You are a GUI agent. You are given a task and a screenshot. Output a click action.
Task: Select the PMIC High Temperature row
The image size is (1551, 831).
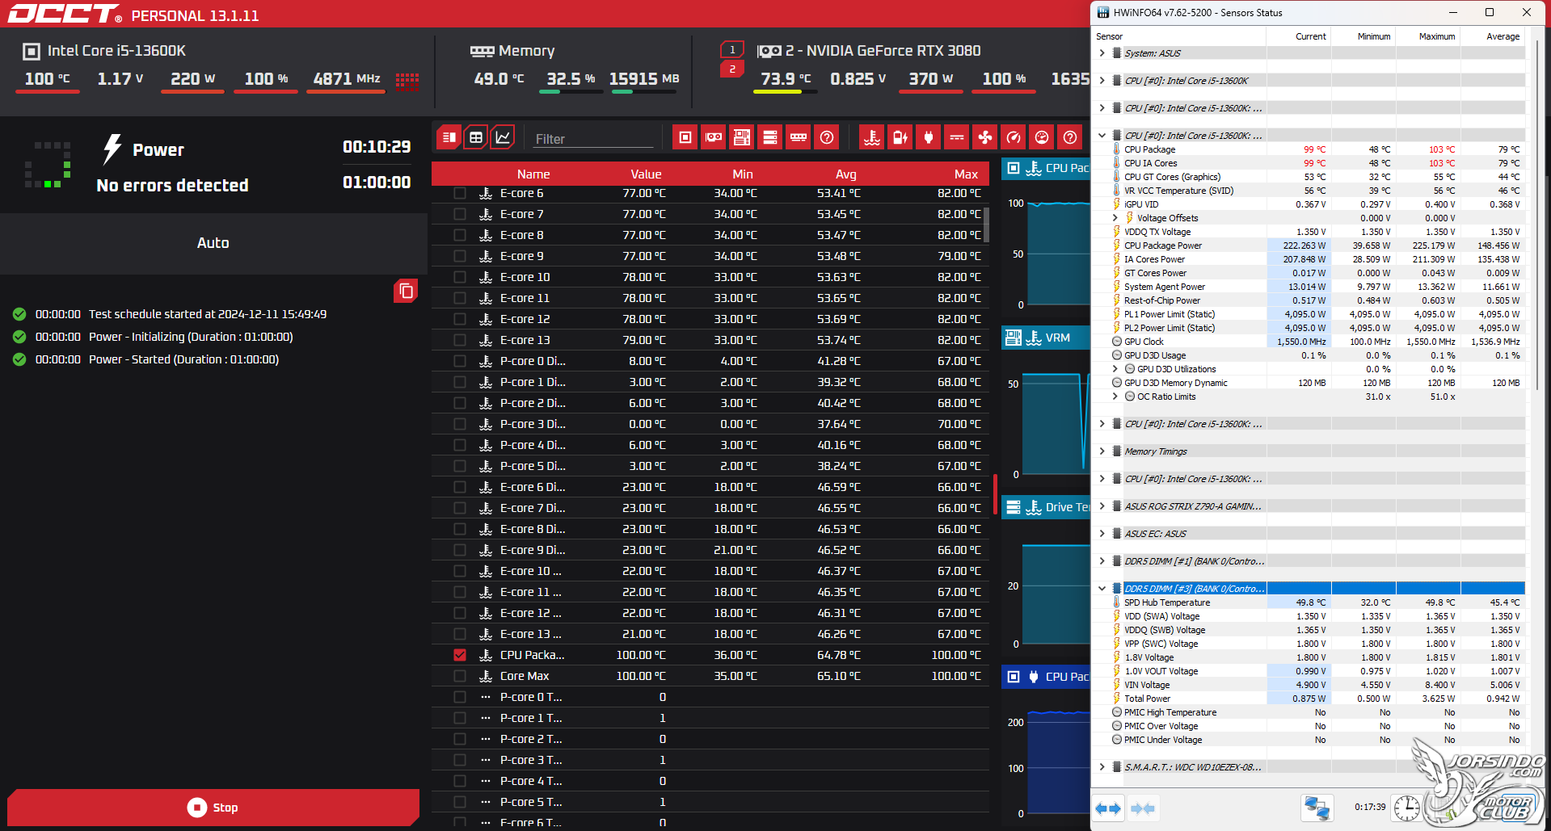(x=1316, y=712)
